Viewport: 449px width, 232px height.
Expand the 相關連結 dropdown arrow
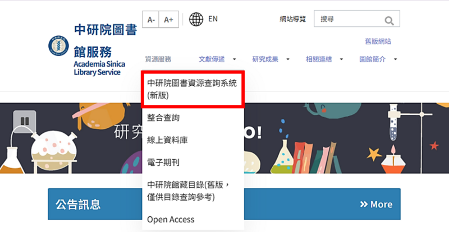click(x=341, y=59)
